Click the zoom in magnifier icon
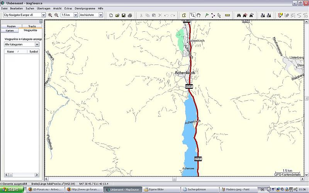This screenshot has width=309, height=193. tap(50, 15)
